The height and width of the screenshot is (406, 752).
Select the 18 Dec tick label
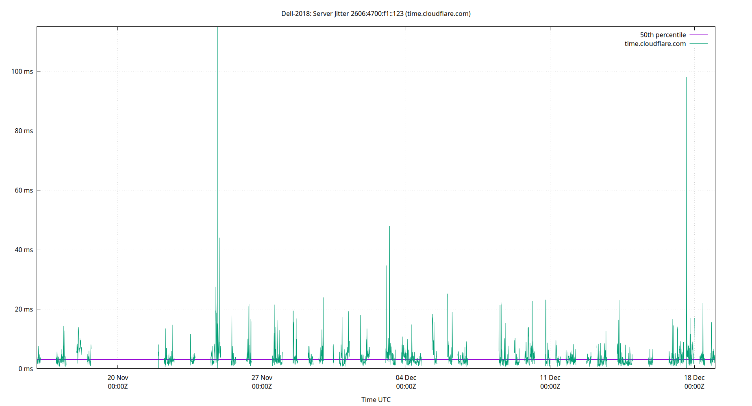click(694, 377)
